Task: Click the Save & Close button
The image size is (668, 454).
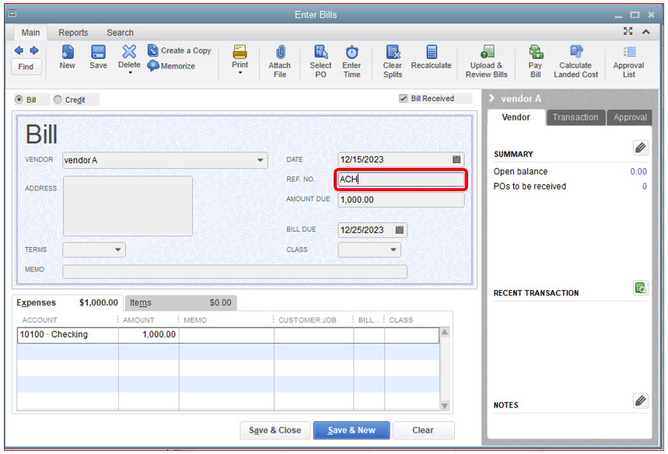Action: click(x=275, y=431)
